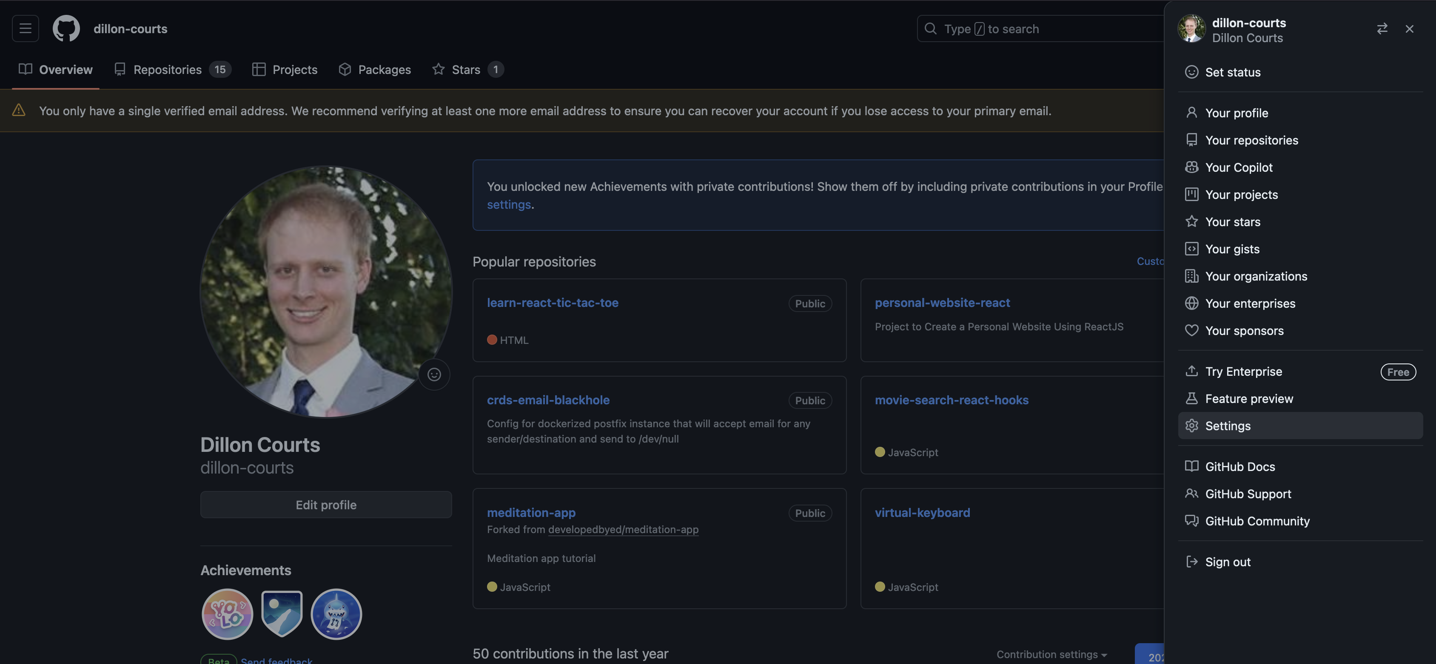The image size is (1436, 664).
Task: Open the learn-react-tic-tac-toe repository link
Action: pyautogui.click(x=552, y=303)
